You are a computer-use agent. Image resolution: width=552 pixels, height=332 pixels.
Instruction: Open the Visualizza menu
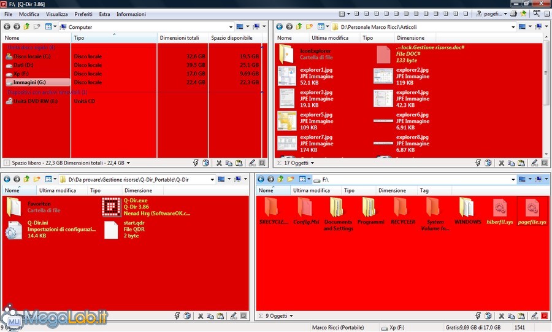(x=56, y=14)
